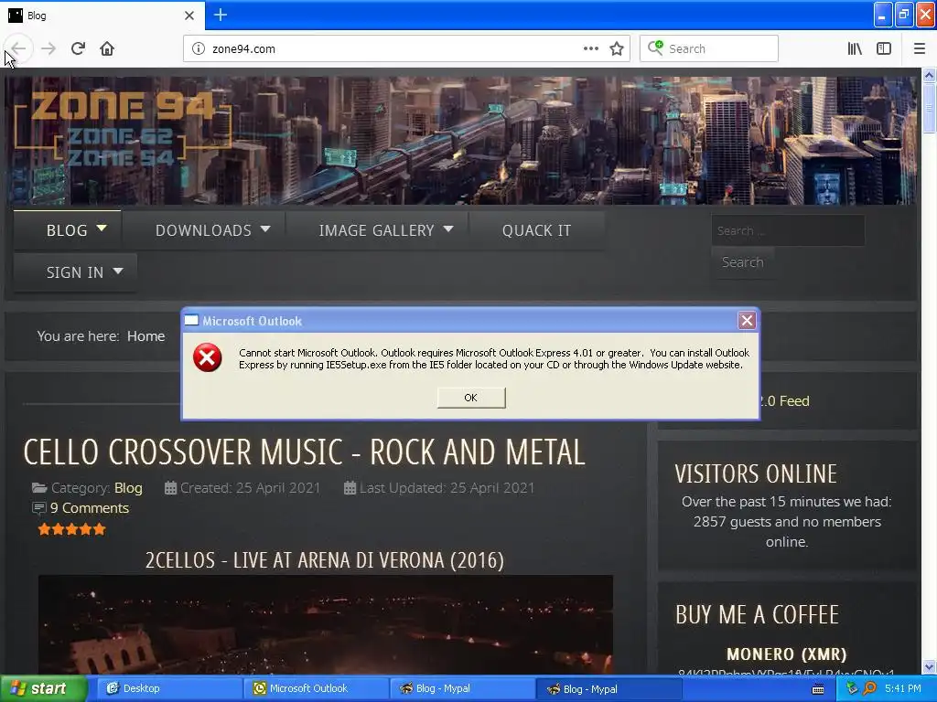The height and width of the screenshot is (702, 937).
Task: Click the 2CELLOS video thumbnail
Action: coord(325,624)
